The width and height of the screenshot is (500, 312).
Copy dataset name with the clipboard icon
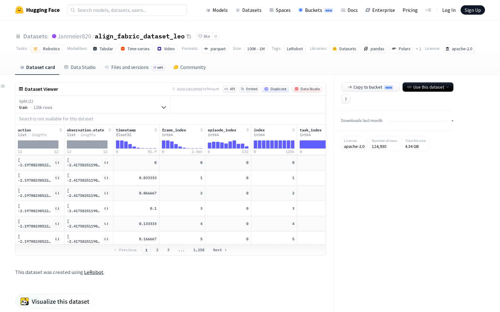click(189, 36)
